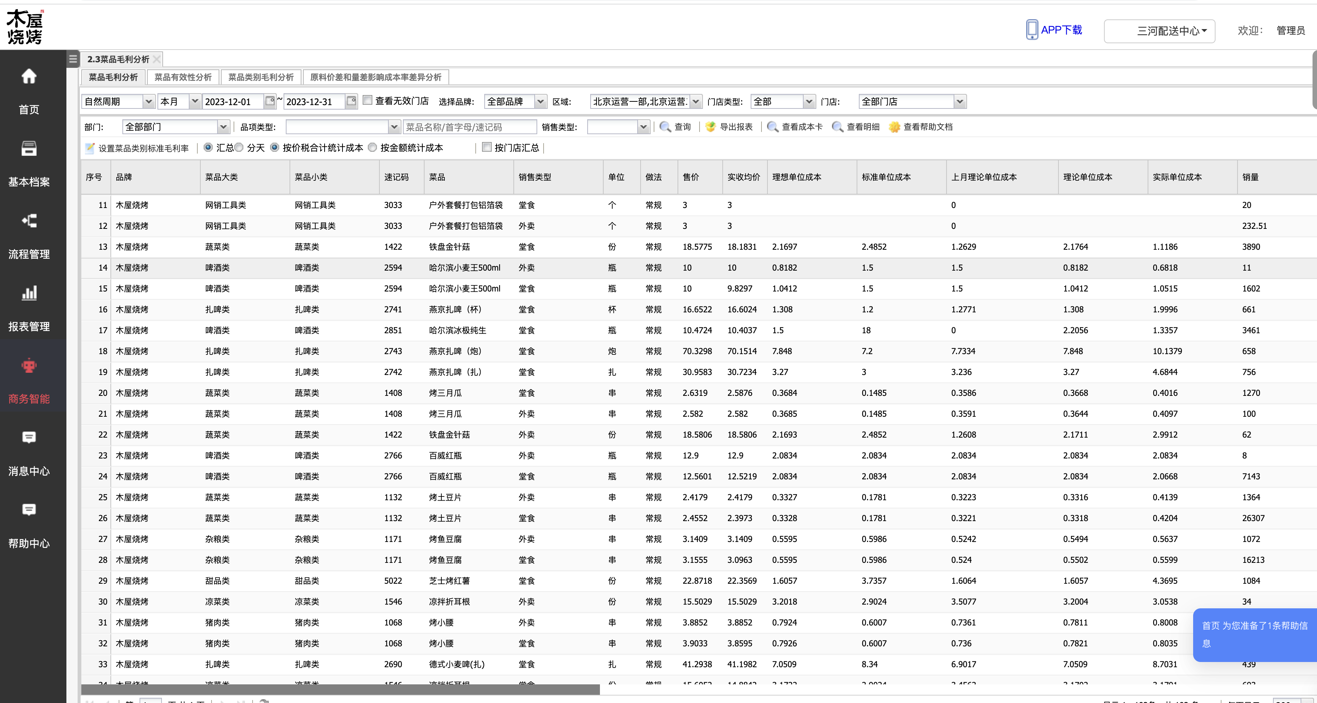Select row 14 哈尔滨小麦王500ml 外卖
The height and width of the screenshot is (703, 1317).
[699, 268]
